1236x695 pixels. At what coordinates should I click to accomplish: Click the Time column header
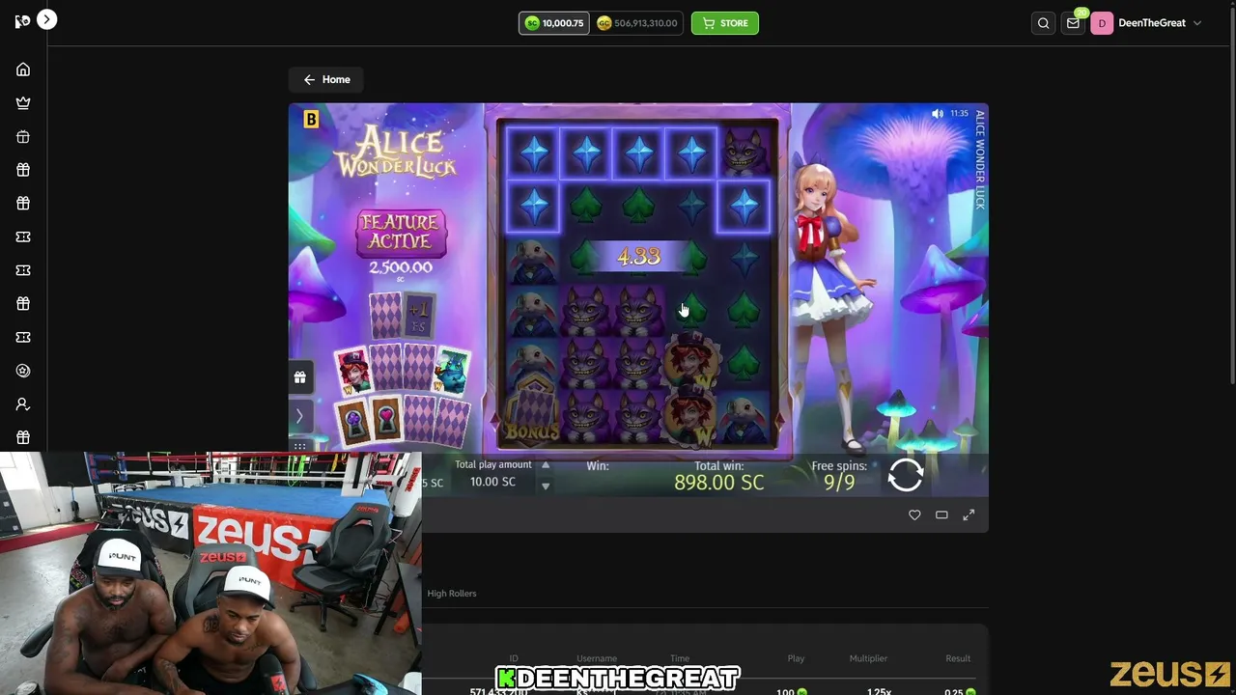(x=680, y=658)
